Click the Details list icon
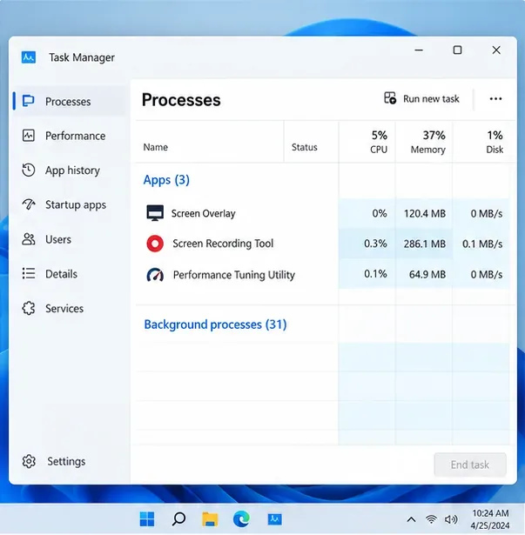The width and height of the screenshot is (525, 535). pyautogui.click(x=29, y=274)
